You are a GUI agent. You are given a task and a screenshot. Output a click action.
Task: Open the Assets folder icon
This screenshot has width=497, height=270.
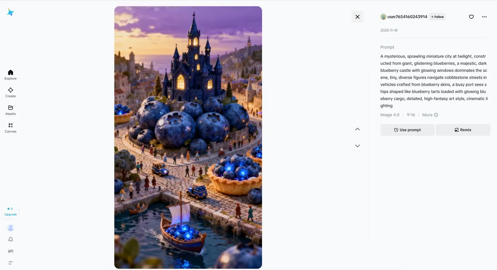[10, 107]
